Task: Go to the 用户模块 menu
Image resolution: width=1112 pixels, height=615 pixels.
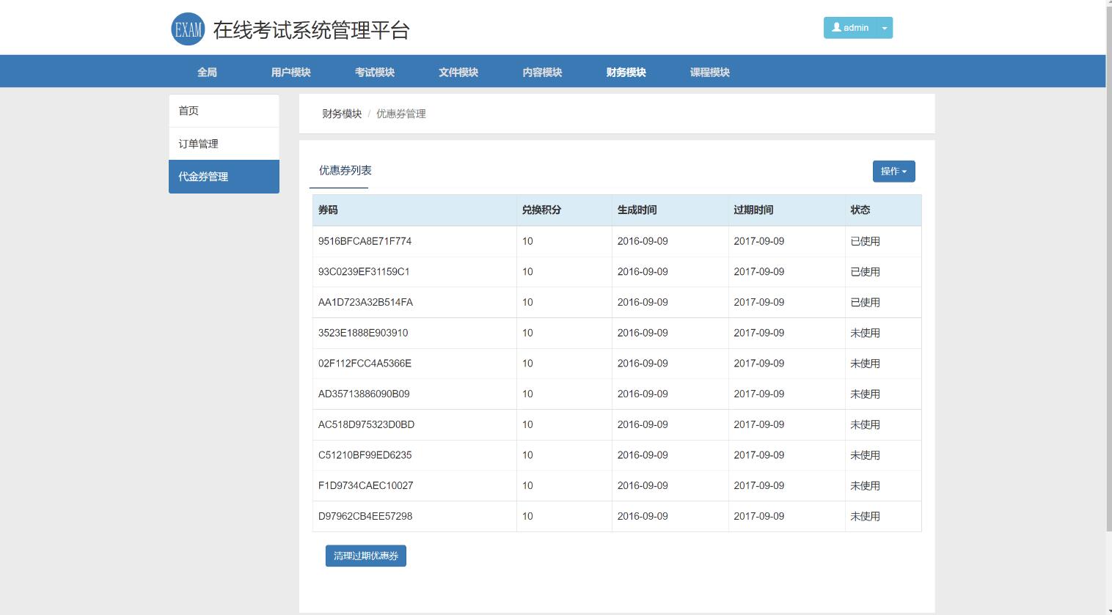Action: tap(290, 72)
